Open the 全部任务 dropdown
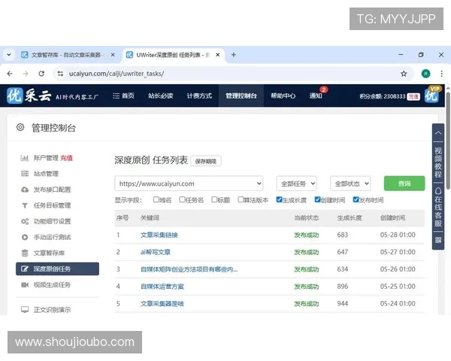The width and height of the screenshot is (451, 361). tap(297, 184)
